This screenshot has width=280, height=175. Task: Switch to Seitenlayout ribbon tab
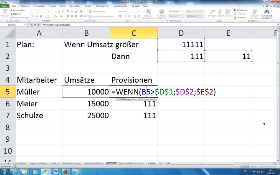click(x=38, y=6)
